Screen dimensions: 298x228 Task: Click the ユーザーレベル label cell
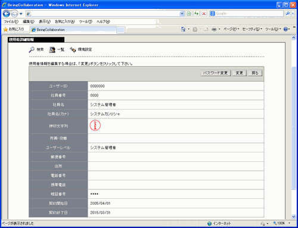point(58,148)
